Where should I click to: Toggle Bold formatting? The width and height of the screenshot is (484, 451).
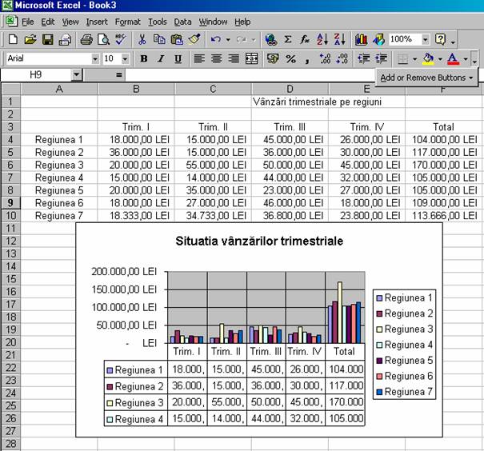coord(144,58)
